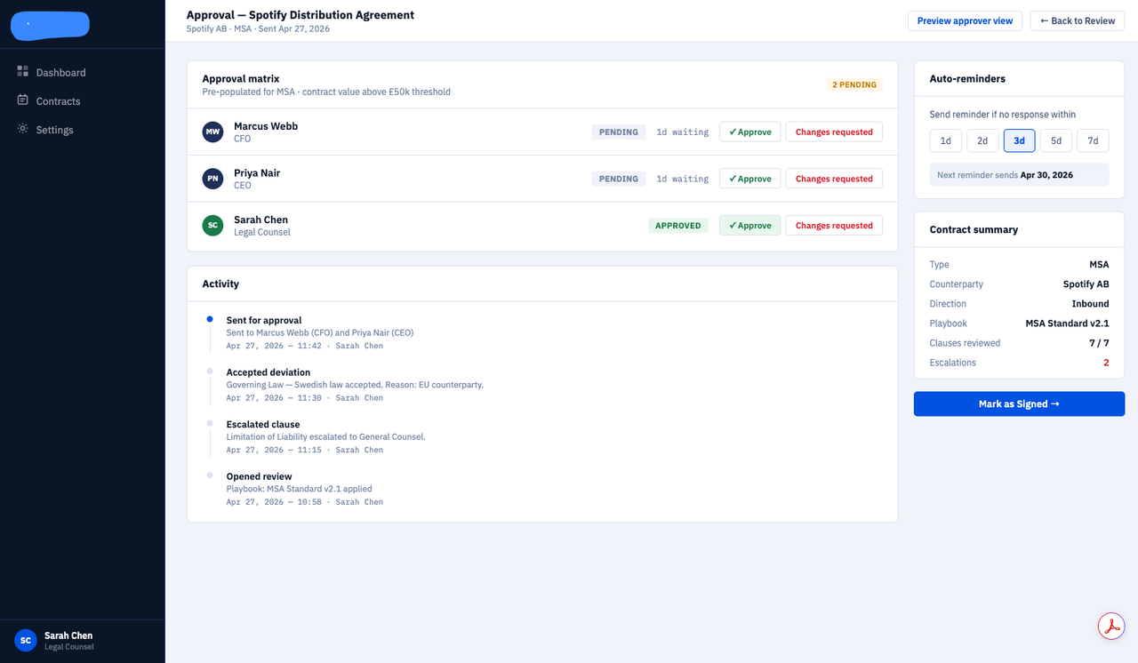The image size is (1138, 663).
Task: Click Next reminder sends Apr 30, 2026
Action: coord(1019,175)
